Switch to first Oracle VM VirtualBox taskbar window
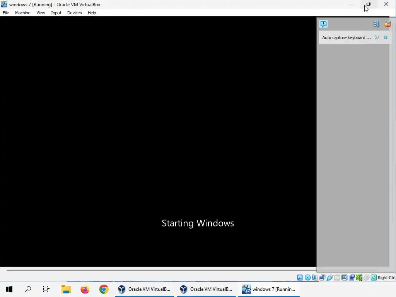396x297 pixels. pos(145,289)
